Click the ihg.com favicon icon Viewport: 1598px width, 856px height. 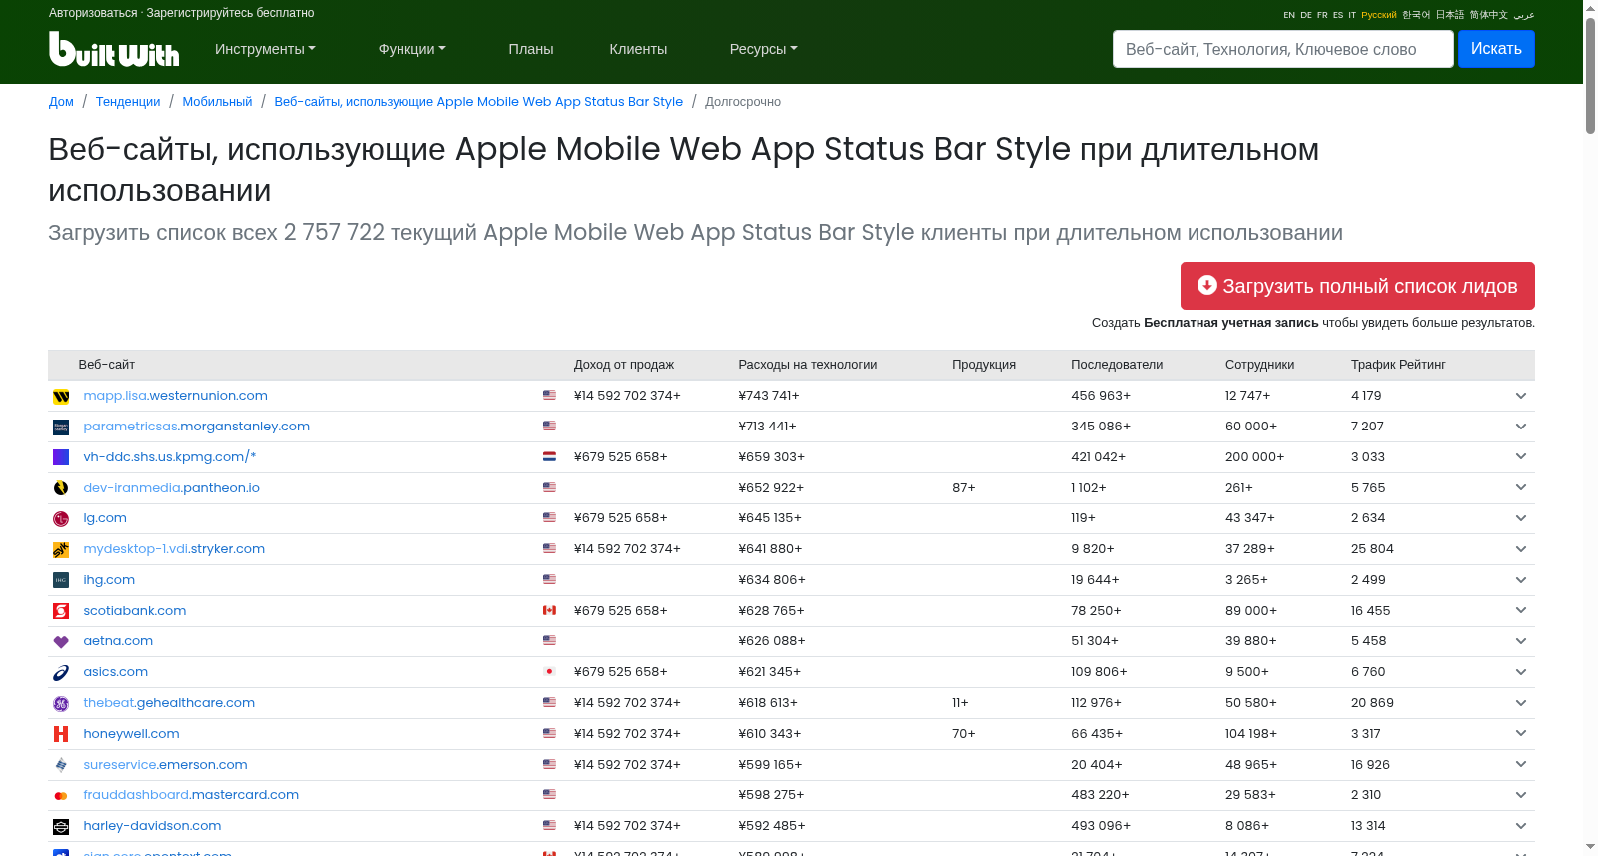61,580
